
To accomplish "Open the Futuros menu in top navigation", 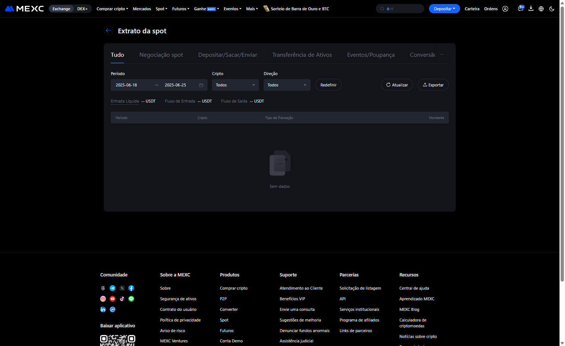I will click(x=181, y=9).
